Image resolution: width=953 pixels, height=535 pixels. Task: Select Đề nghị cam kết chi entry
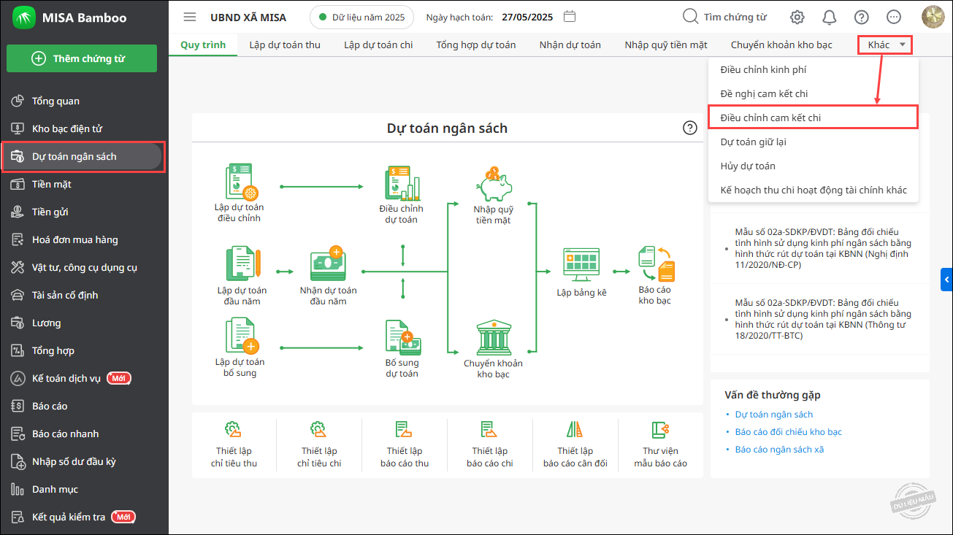point(814,93)
